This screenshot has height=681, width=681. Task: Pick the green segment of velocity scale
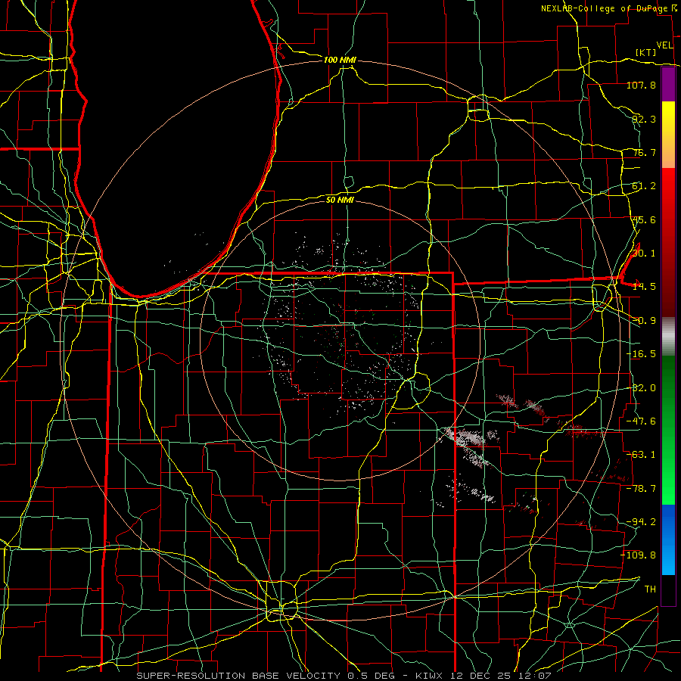click(x=668, y=430)
